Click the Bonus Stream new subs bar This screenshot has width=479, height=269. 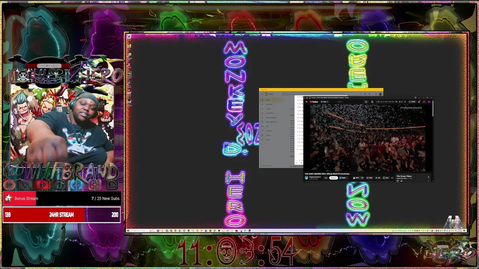(62, 198)
